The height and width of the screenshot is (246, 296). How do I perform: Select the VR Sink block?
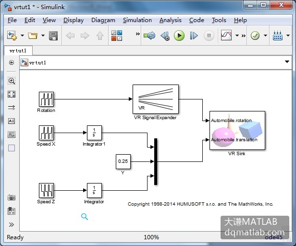click(237, 131)
